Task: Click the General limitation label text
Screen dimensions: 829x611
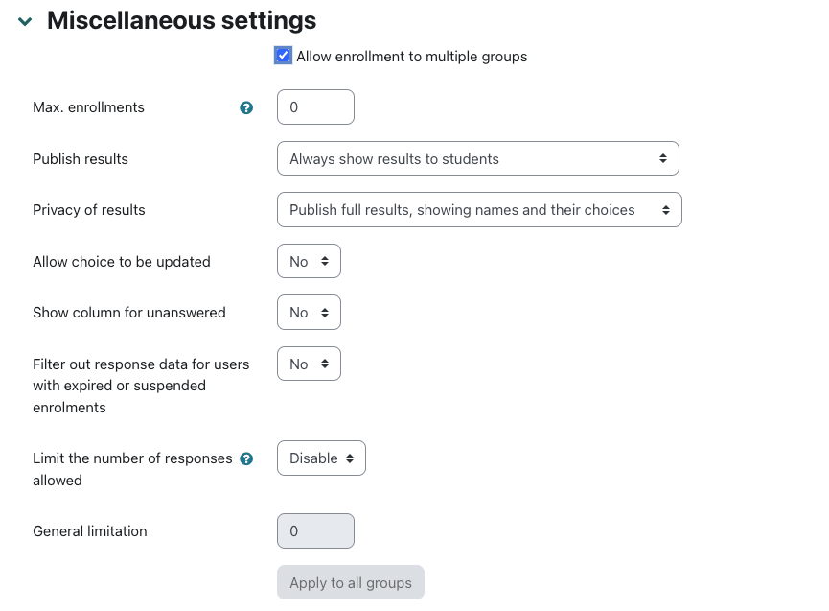Action: [x=90, y=531]
